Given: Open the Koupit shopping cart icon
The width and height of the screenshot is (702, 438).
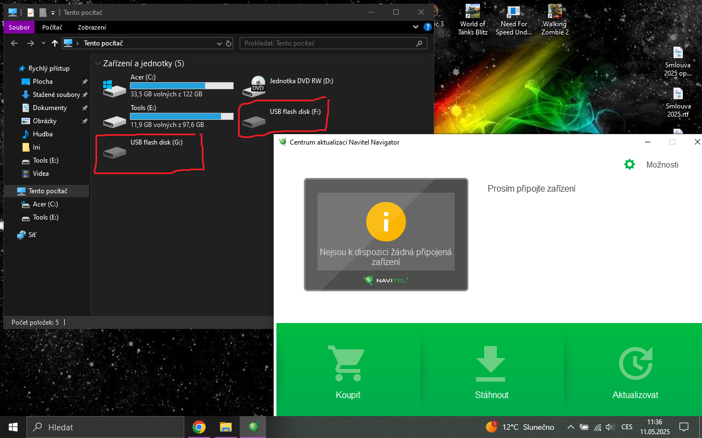Looking at the screenshot, I should pos(346,364).
